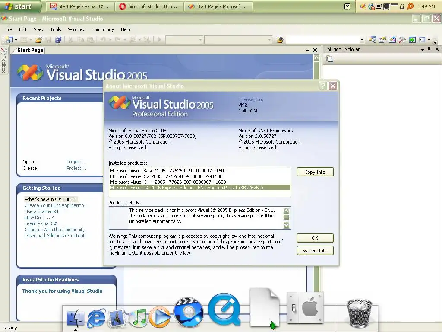Click the Windows start button

click(20, 6)
